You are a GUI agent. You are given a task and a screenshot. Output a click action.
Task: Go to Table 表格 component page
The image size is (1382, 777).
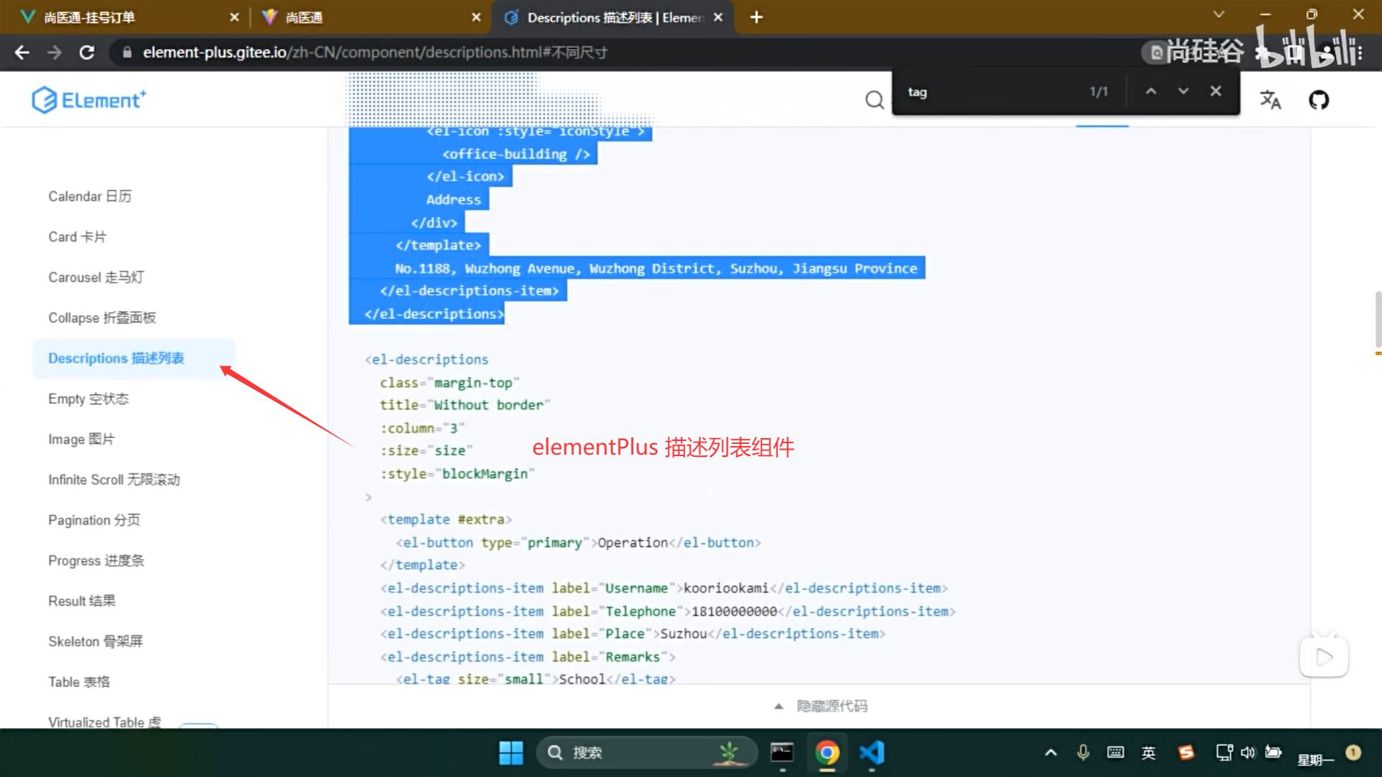click(79, 682)
